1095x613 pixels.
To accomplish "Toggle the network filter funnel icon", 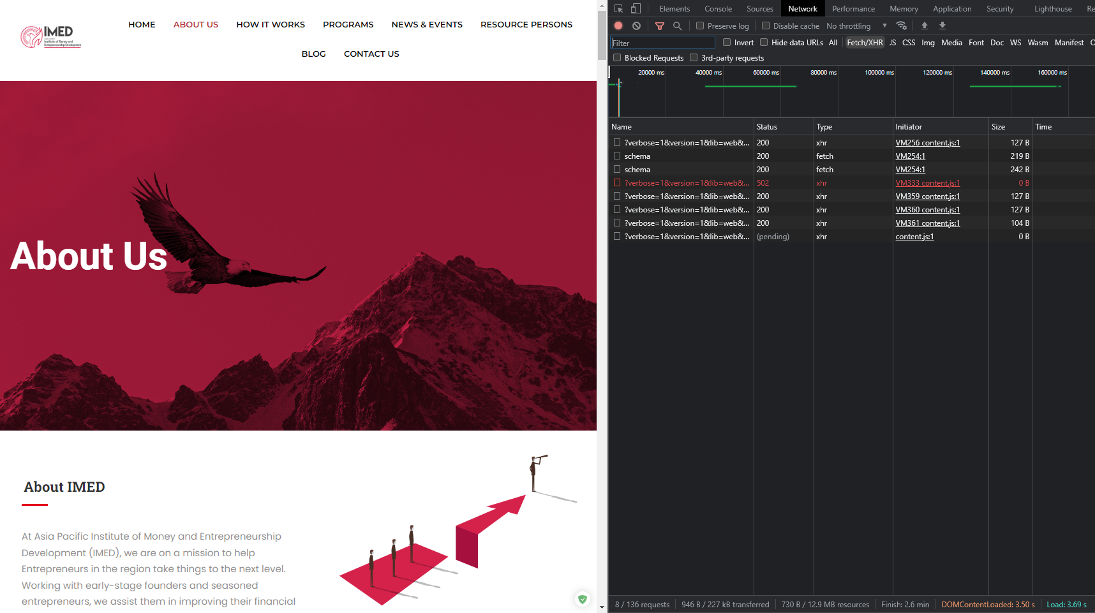I will (x=660, y=26).
